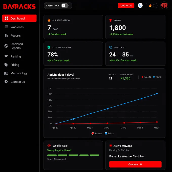Click the Acceptance Rate shield icon
172x172 pixels.
click(49, 47)
